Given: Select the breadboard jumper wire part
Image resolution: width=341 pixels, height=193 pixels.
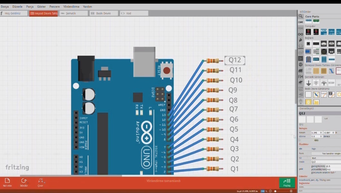Looking at the screenshot, I should point(331,71).
